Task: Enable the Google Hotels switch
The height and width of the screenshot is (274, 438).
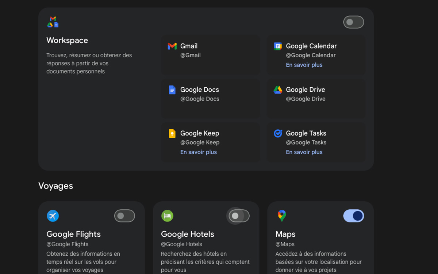Action: coord(239,216)
